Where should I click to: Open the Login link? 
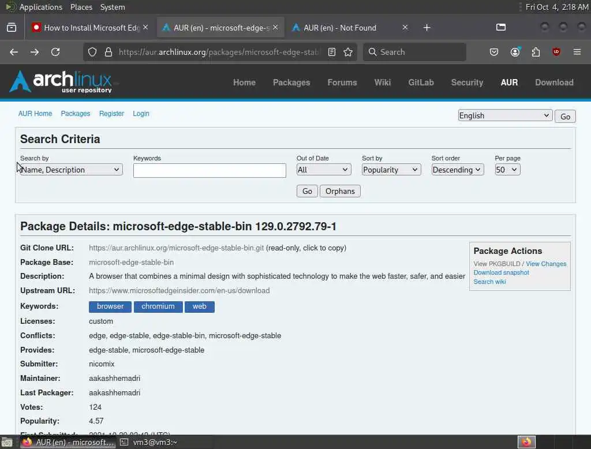pyautogui.click(x=141, y=114)
